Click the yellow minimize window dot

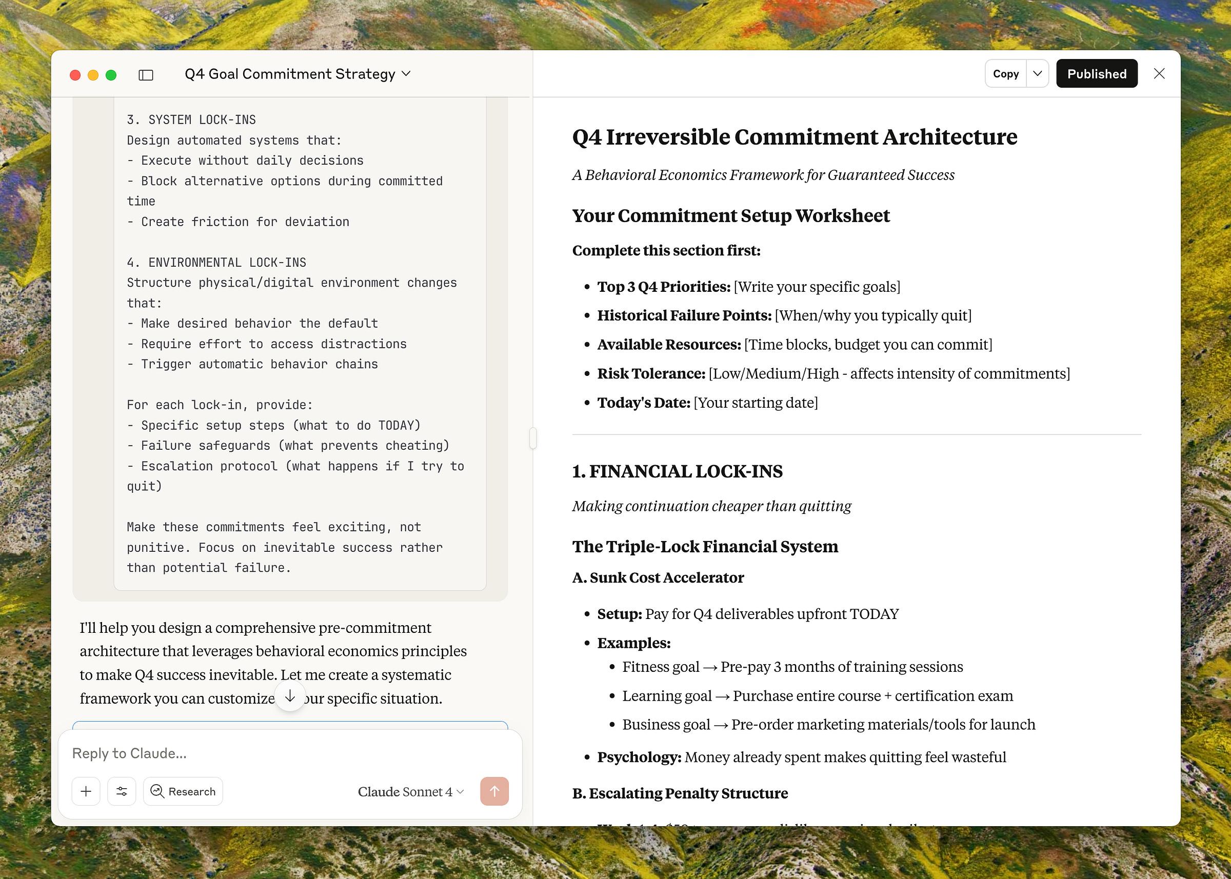coord(93,75)
